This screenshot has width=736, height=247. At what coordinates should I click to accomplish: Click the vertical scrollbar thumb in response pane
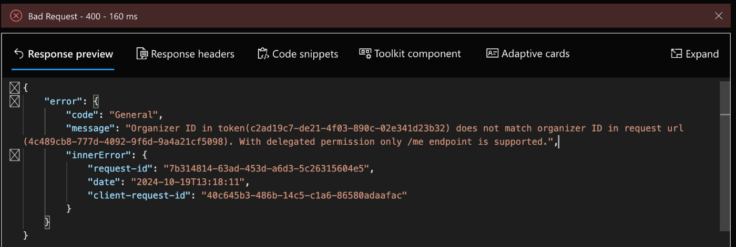[x=725, y=98]
